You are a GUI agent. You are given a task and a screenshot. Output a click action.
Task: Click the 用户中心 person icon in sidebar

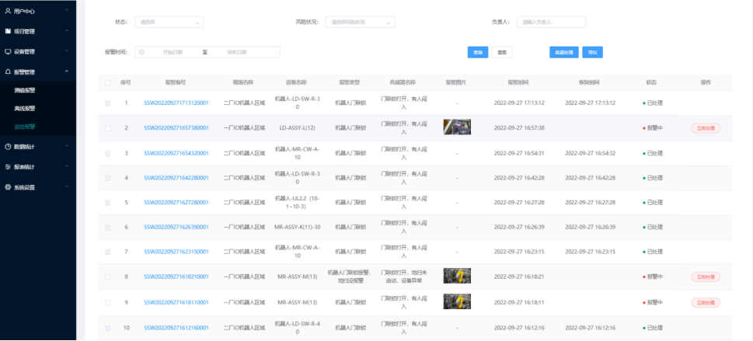(x=8, y=11)
